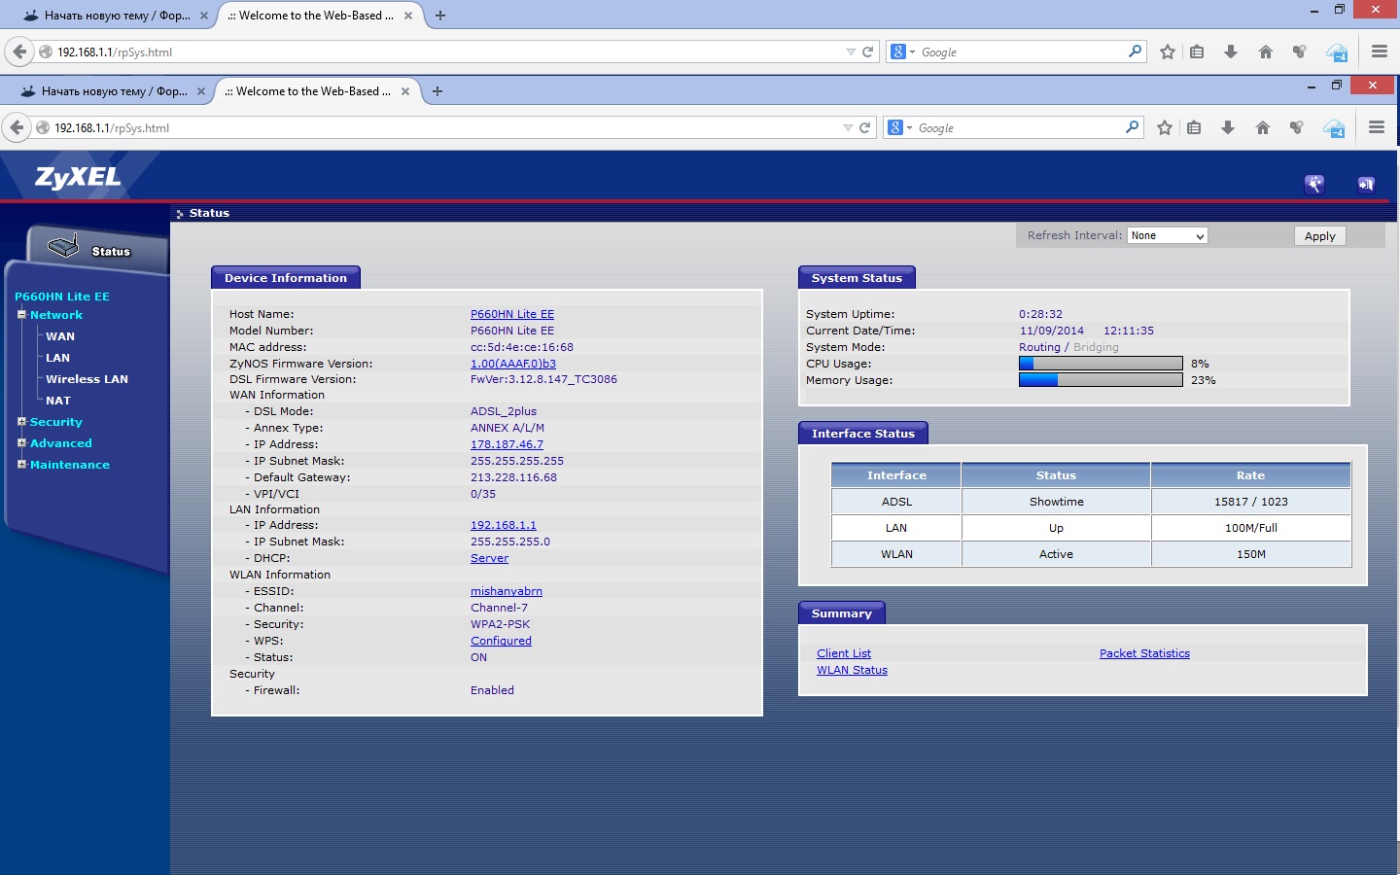Open the Packet Statistics link
The image size is (1400, 875).
1144,653
